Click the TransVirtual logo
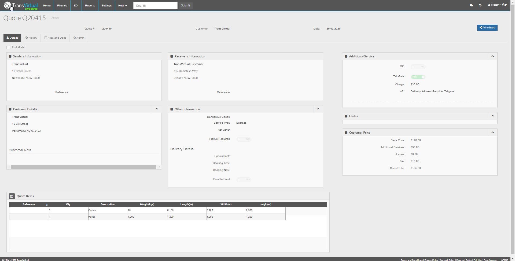 pos(21,6)
